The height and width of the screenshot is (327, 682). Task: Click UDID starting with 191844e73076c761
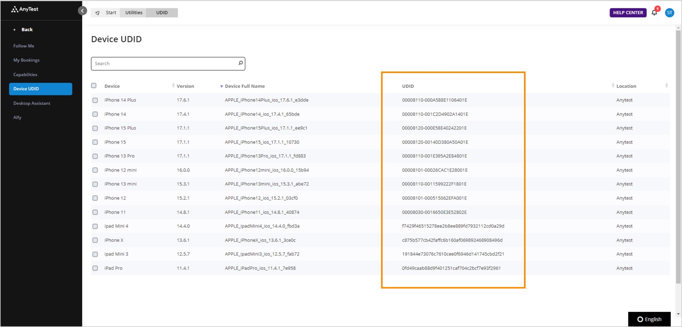(453, 254)
